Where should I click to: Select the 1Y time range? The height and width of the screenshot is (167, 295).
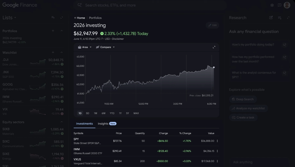[x=120, y=113]
